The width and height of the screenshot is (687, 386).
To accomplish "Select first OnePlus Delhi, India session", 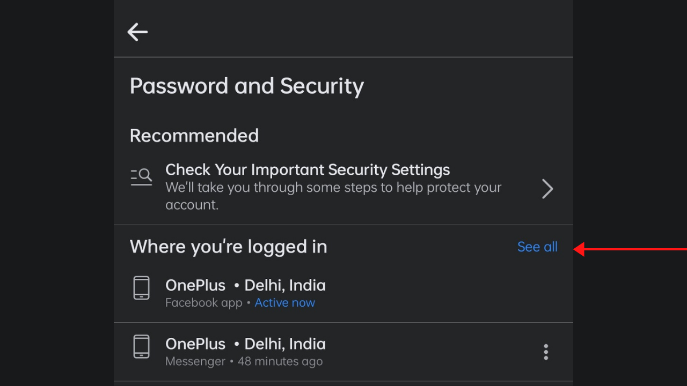I will point(343,293).
